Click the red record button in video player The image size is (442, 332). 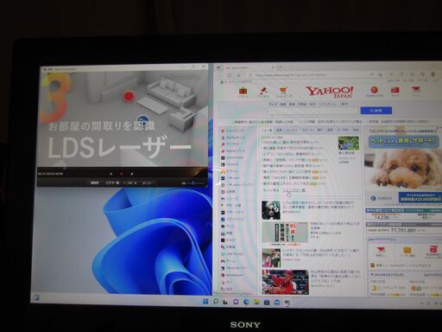click(122, 174)
